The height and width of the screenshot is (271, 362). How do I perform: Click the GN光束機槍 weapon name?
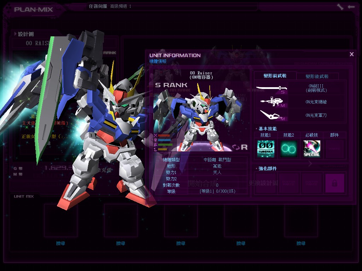tap(316, 102)
